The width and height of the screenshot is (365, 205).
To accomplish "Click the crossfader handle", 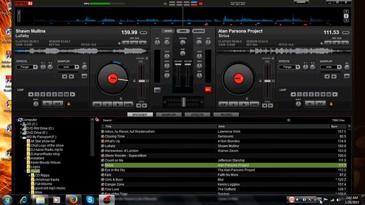I will tap(184, 102).
